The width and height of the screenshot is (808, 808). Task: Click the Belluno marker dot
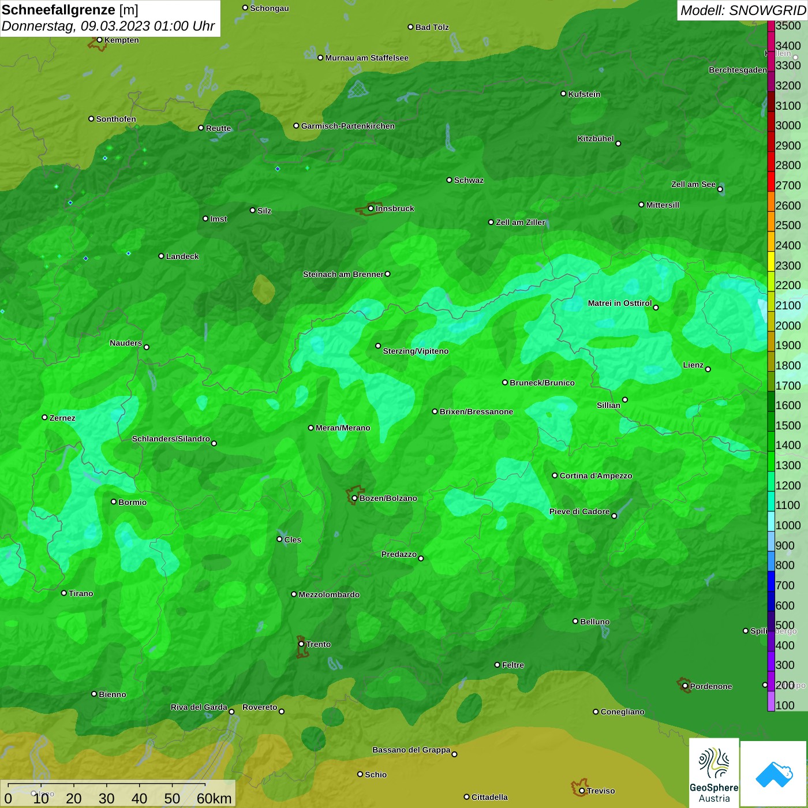click(575, 621)
